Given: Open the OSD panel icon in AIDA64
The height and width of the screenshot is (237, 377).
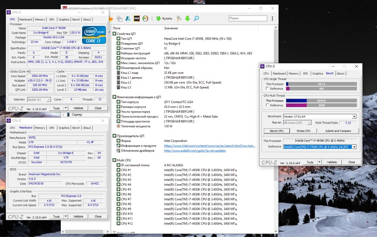Looking at the screenshot, I should click(x=137, y=18).
